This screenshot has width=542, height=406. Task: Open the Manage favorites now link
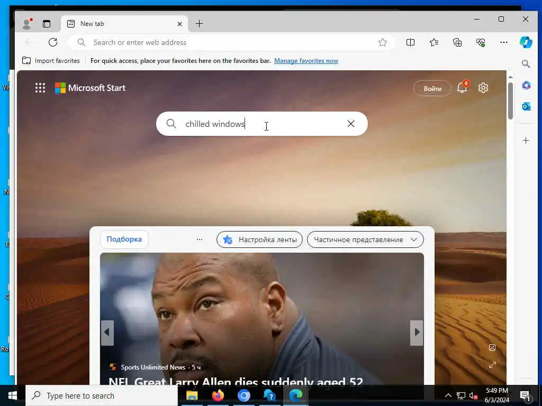pyautogui.click(x=306, y=61)
